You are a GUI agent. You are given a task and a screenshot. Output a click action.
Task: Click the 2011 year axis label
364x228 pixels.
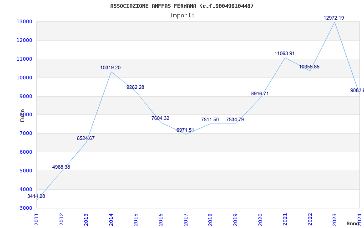36,220
